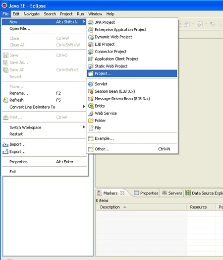Viewport: 223px width, 260px height.
Task: Close the Markers view tab
Action: pyautogui.click(x=122, y=193)
